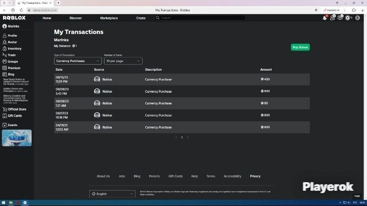The height and width of the screenshot is (206, 367).
Task: Open the Privacy footer link
Action: point(255,176)
